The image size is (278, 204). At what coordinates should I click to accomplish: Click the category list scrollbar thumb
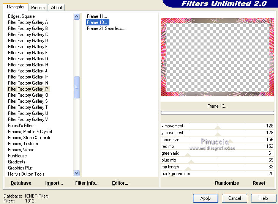[77, 87]
